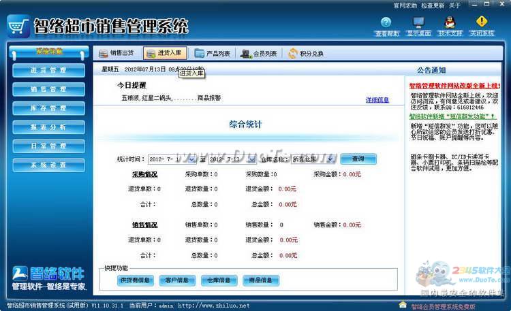Click the 今日提醒 heading
This screenshot has height=311, width=511.
(x=131, y=85)
